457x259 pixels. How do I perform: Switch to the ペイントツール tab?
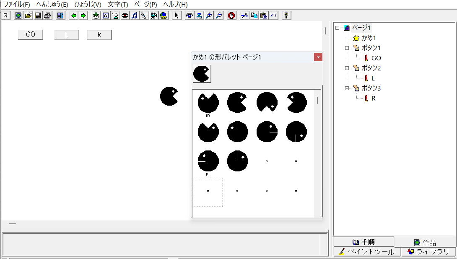point(366,251)
